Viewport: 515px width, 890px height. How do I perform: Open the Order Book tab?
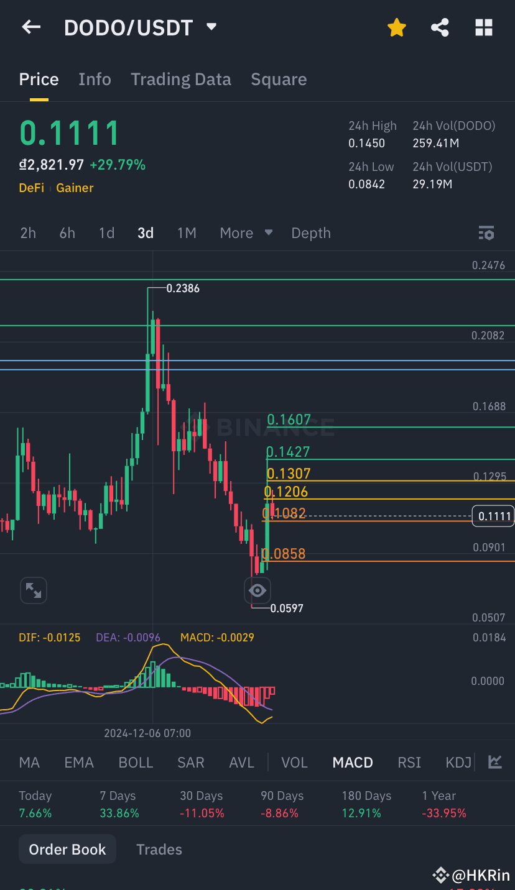click(x=67, y=850)
